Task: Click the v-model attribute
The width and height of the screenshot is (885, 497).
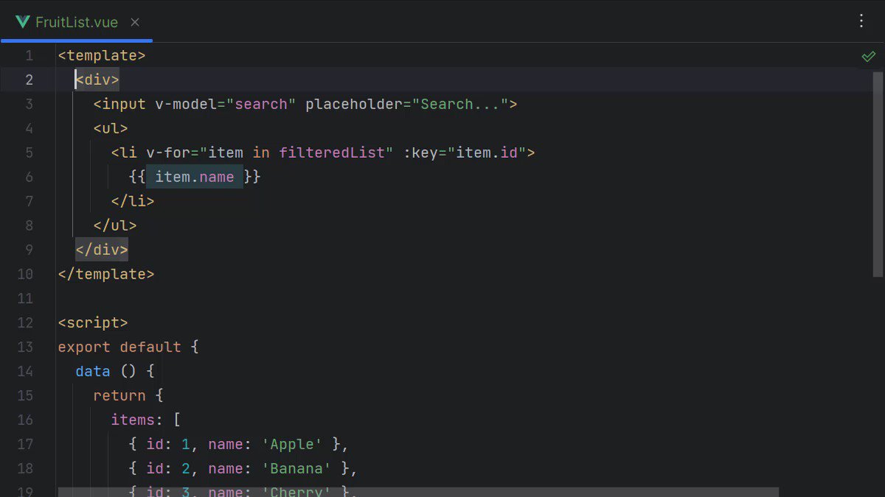Action: pos(186,104)
